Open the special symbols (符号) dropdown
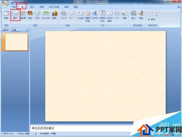 (x=153, y=19)
